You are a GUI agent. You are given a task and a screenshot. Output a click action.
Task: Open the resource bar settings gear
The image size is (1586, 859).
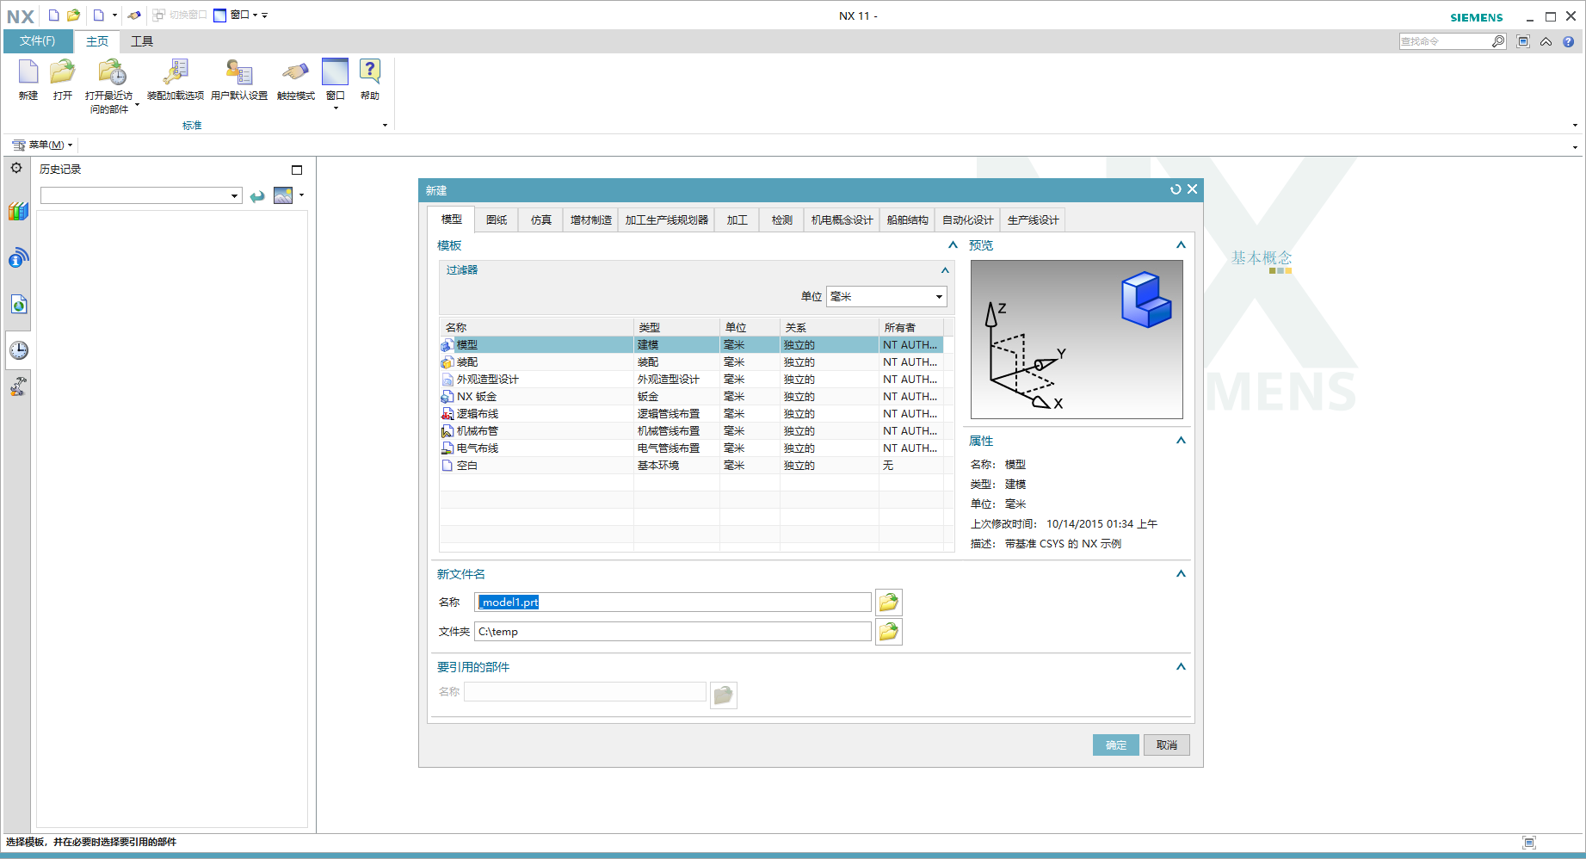[16, 168]
